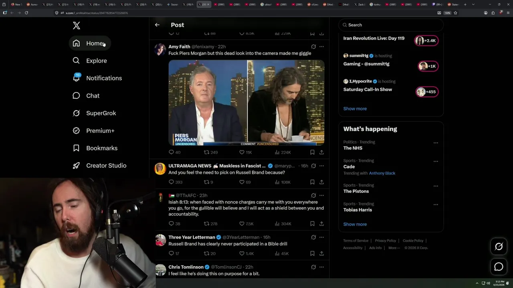Repost Amy Faith's post with 249 reposts

pos(211,152)
